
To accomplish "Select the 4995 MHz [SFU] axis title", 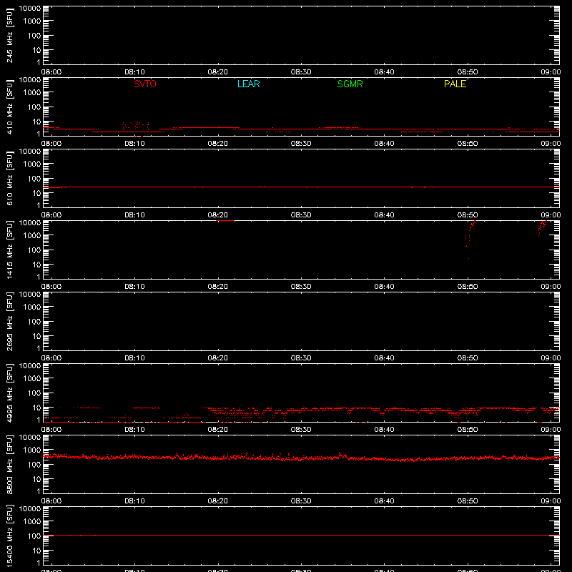I will coord(9,393).
